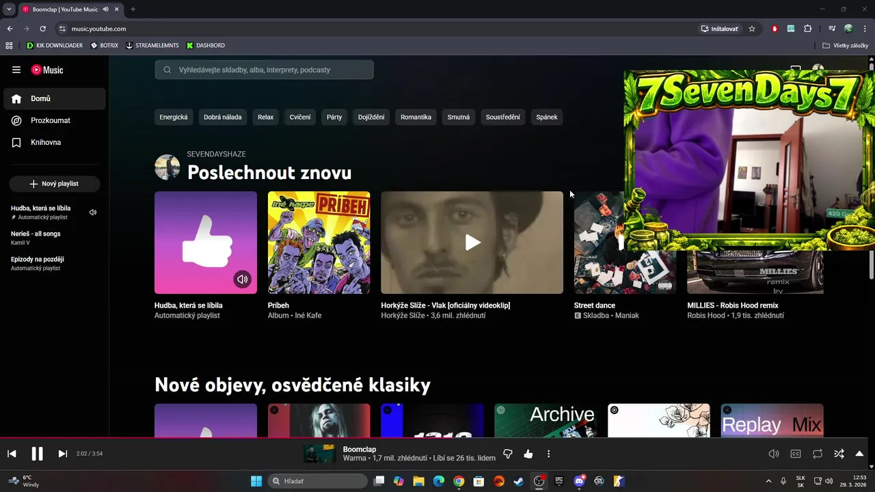This screenshot has width=875, height=492.
Task: Open MILLIES - Robis Hood remix title
Action: point(733,305)
